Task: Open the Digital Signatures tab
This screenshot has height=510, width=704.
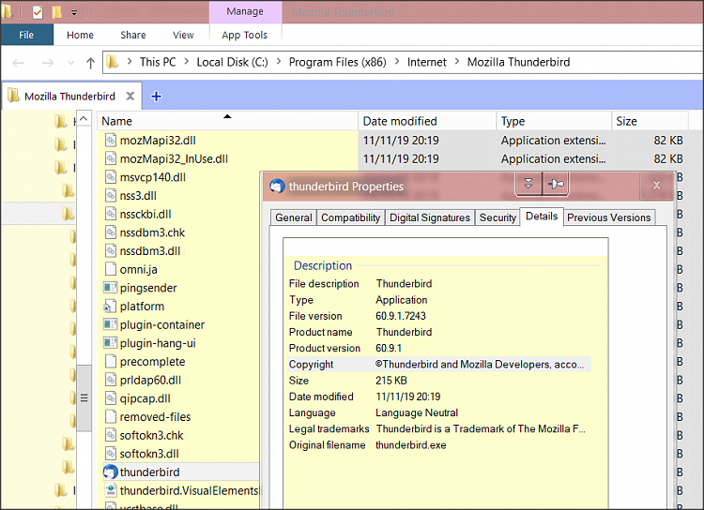Action: tap(430, 217)
